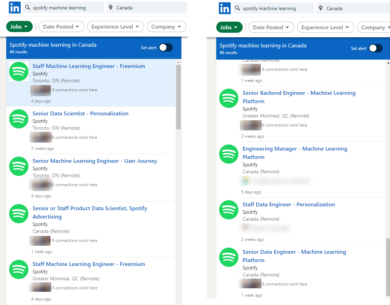Open first Staff Machine Learning Engineer - Freemium job
Image resolution: width=390 pixels, height=305 pixels.
click(x=89, y=66)
